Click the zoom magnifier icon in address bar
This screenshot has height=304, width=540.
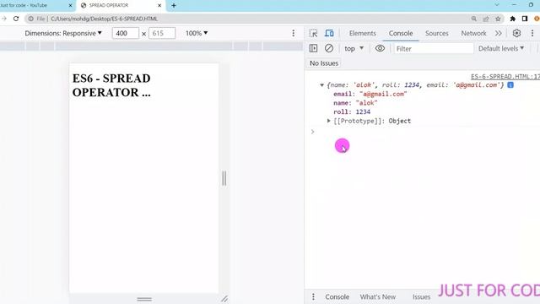(x=474, y=19)
